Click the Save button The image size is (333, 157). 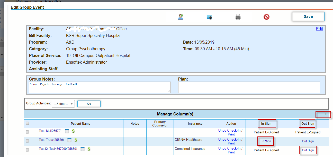pos(308,17)
